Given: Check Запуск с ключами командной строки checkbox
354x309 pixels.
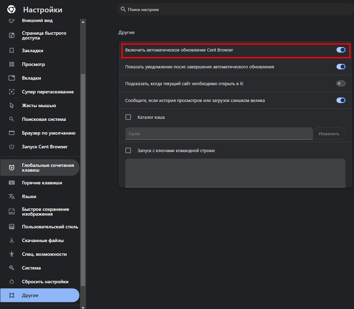Looking at the screenshot, I should click(128, 150).
